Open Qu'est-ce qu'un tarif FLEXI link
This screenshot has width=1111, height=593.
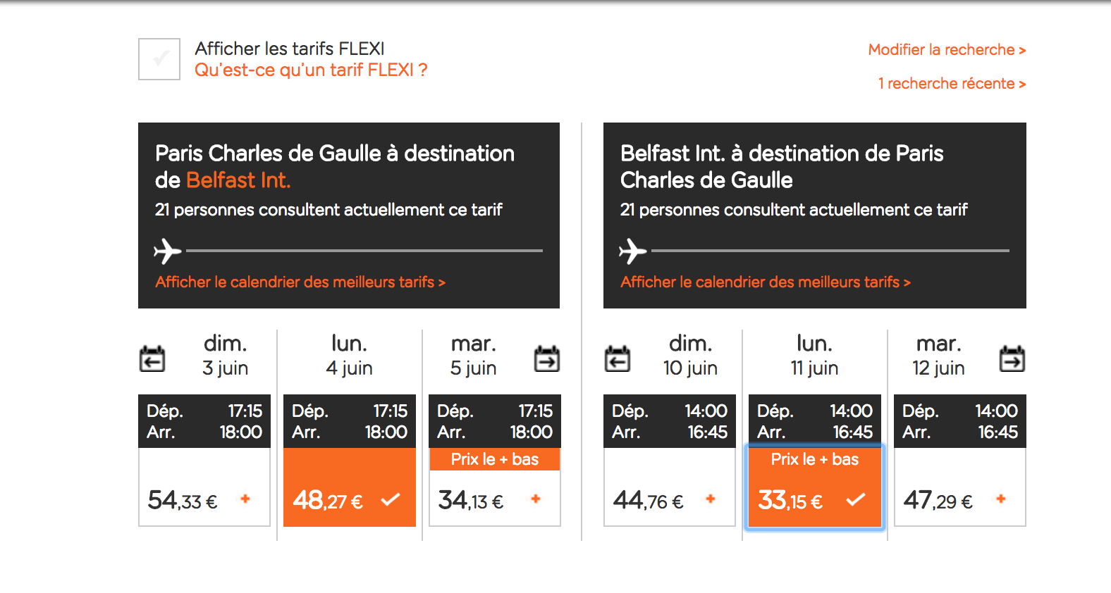pyautogui.click(x=311, y=70)
